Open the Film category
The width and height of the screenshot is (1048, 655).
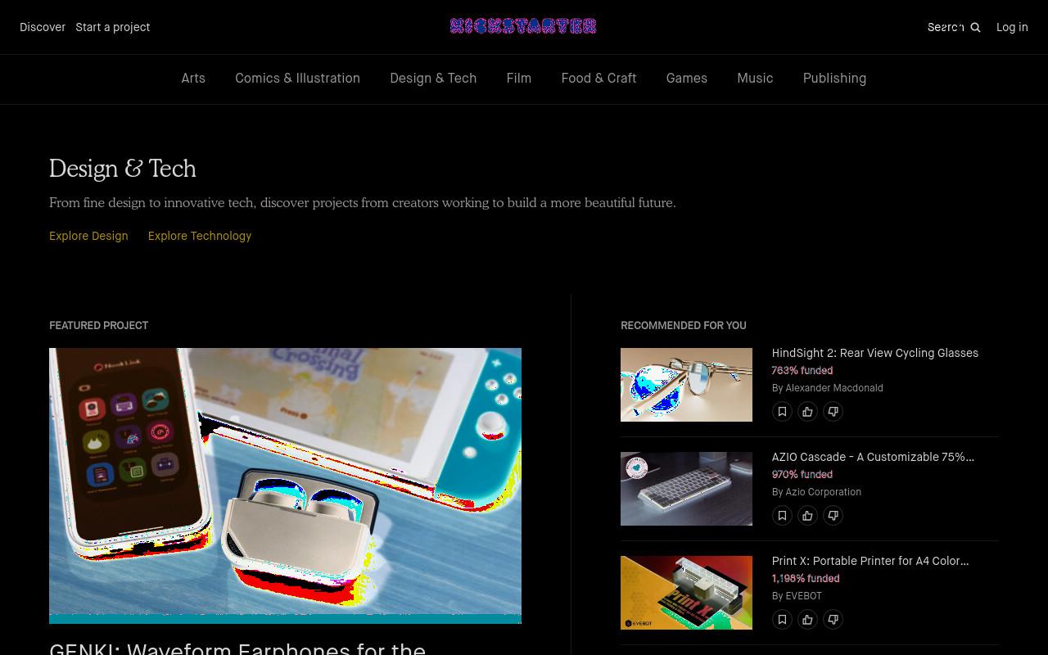click(519, 79)
